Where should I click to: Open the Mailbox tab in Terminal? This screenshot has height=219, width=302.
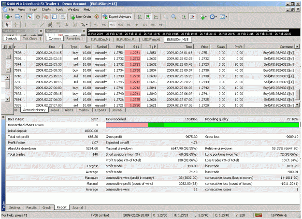(84, 110)
